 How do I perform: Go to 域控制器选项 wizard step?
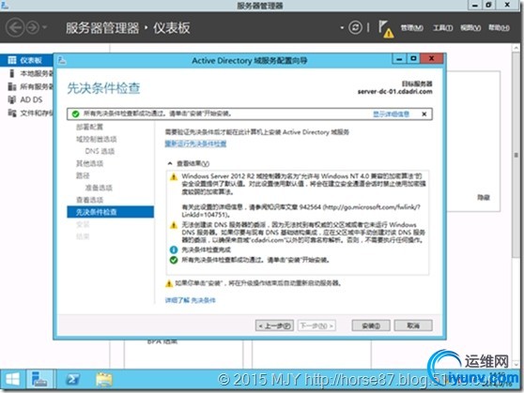96,139
